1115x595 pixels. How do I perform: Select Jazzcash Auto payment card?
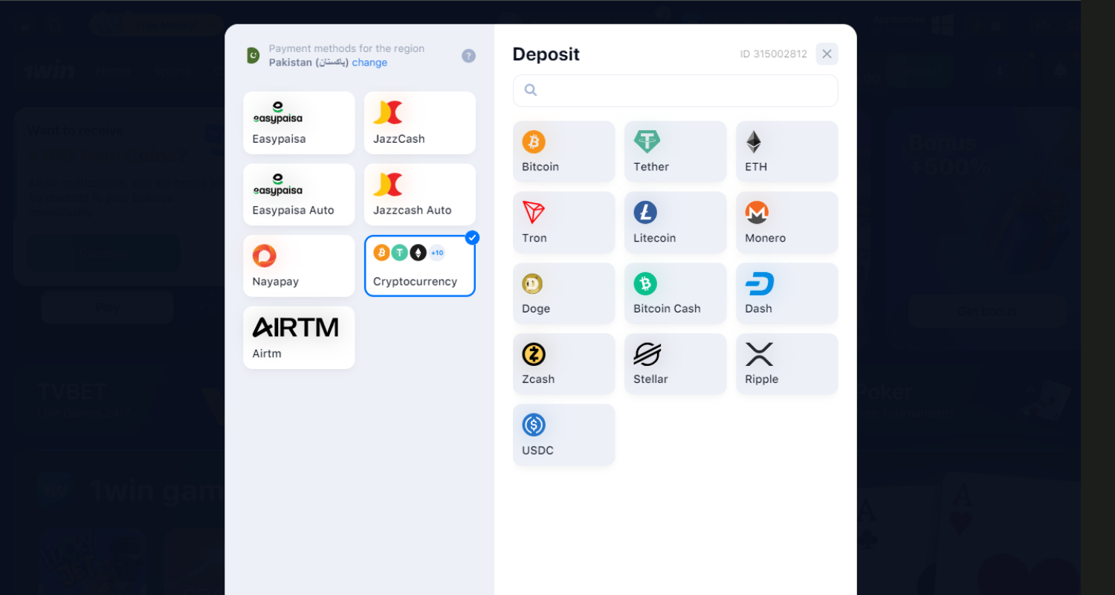[419, 194]
